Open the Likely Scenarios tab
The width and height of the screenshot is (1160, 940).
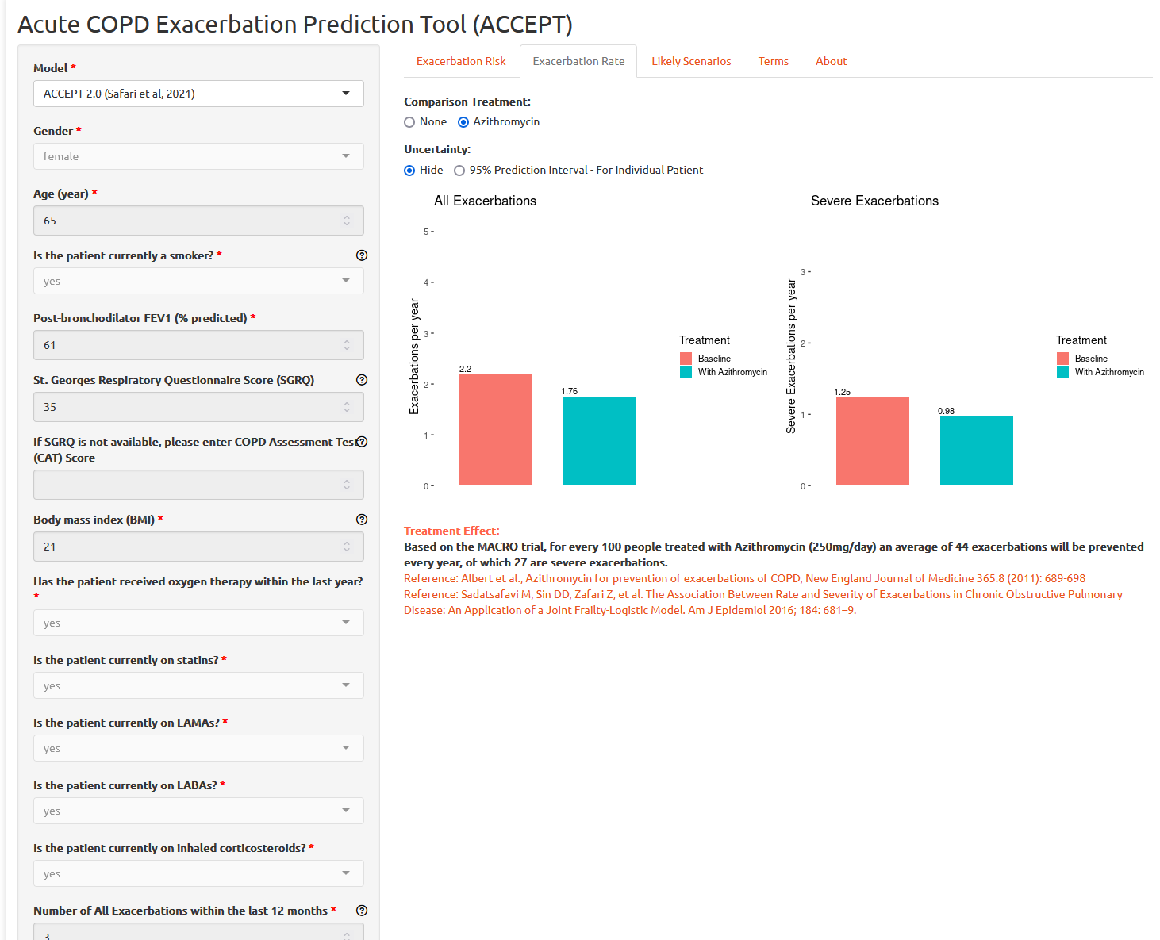point(691,61)
